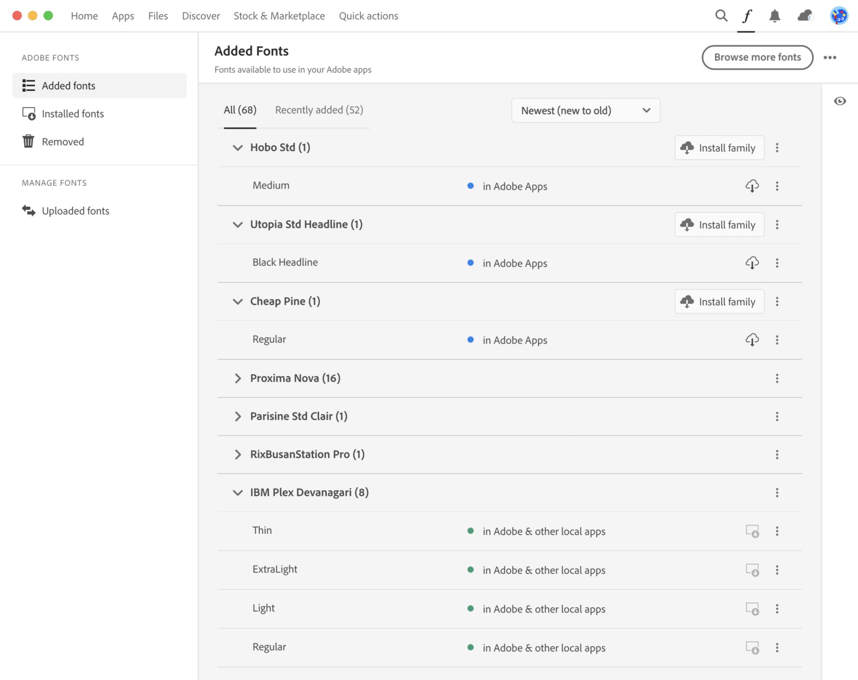Screen dimensions: 858x680
Task: Expand the RixBusanStation Pro font family
Action: pos(237,454)
